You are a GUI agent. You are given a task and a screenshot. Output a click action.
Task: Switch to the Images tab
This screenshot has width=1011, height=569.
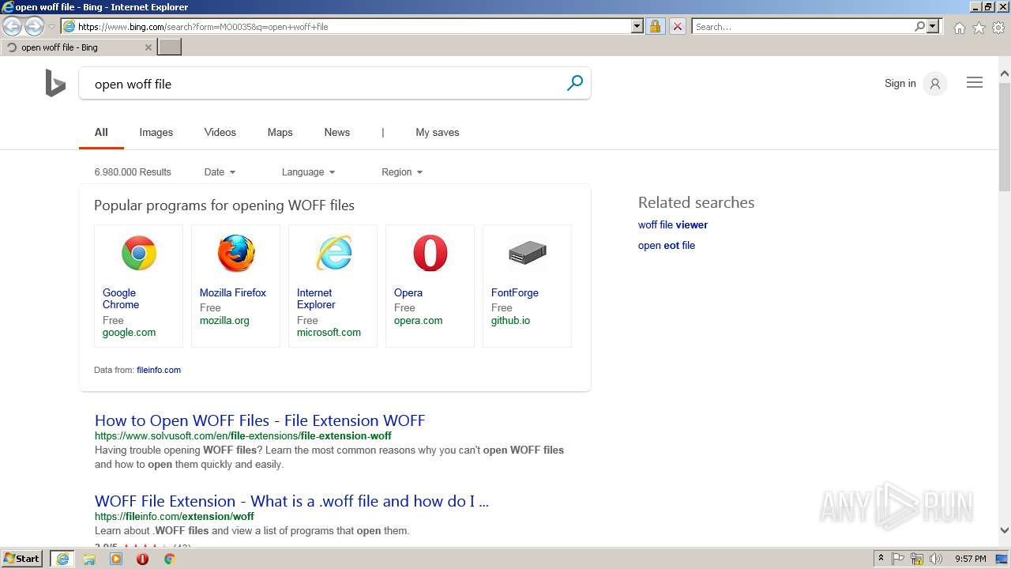tap(156, 133)
